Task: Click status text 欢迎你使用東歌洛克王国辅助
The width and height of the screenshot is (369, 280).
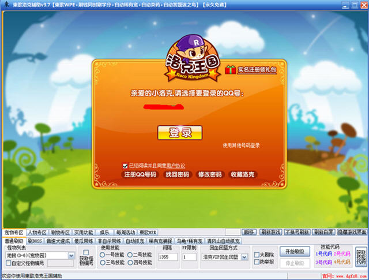Action: pos(31,276)
